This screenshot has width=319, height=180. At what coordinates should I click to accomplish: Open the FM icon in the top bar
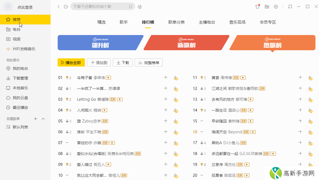click(x=267, y=7)
